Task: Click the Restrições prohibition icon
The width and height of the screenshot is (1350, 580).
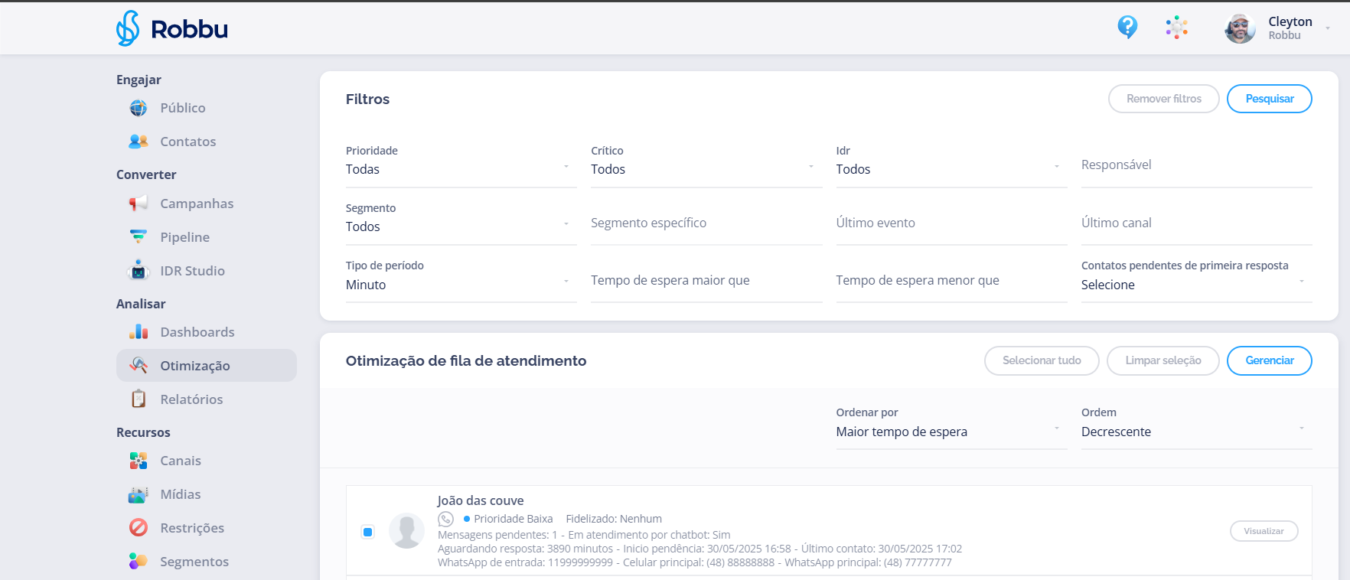Action: click(139, 528)
